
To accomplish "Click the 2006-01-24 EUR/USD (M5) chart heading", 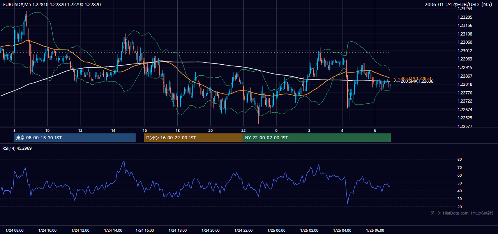I will click(x=459, y=5).
